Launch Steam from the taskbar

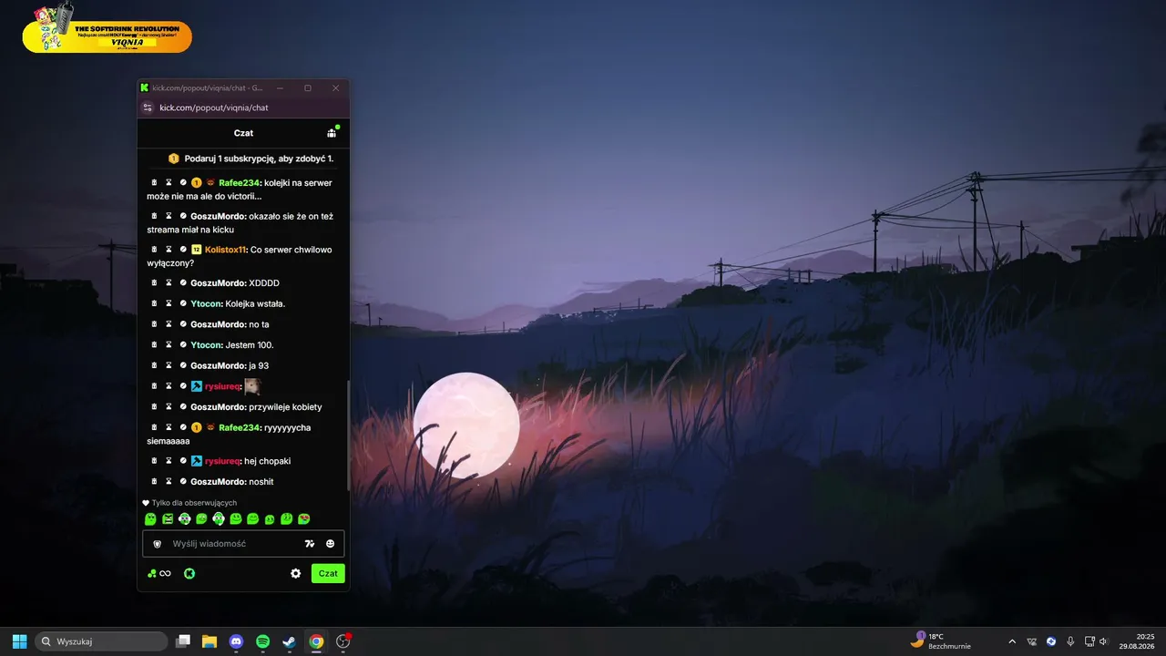[289, 641]
